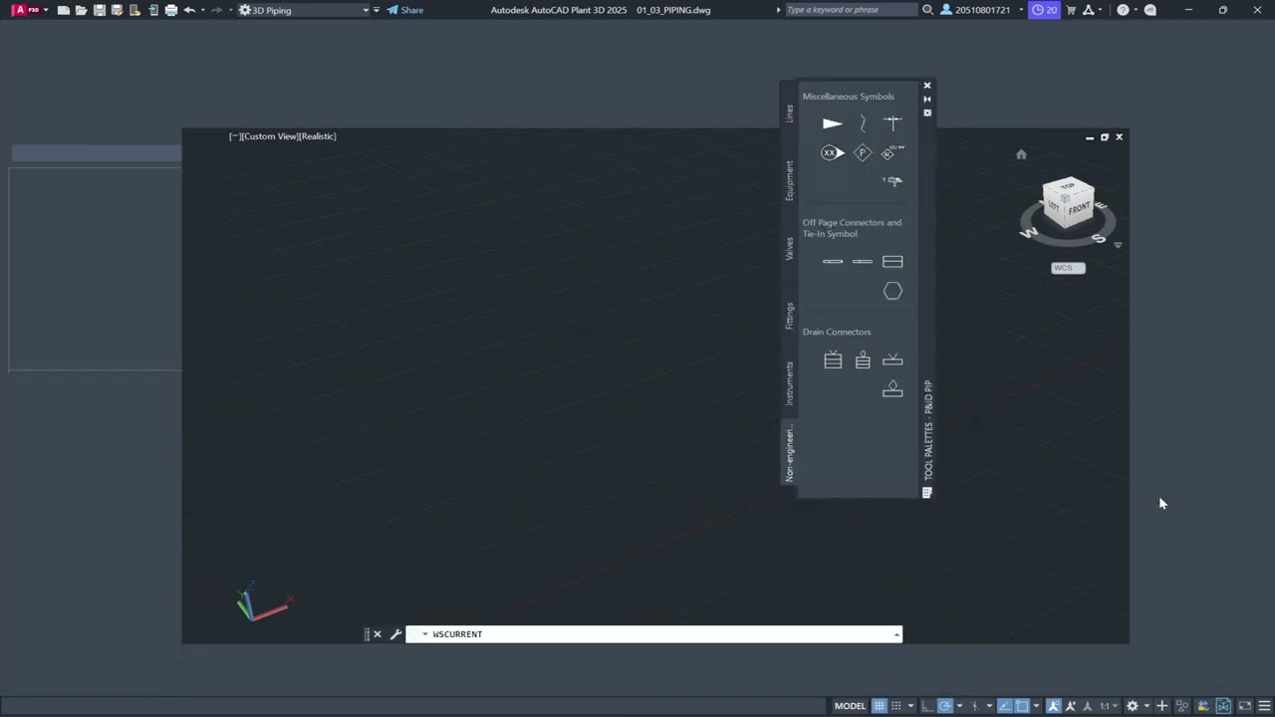Image resolution: width=1275 pixels, height=717 pixels.
Task: Open status bar customization menu icon
Action: 1264,706
